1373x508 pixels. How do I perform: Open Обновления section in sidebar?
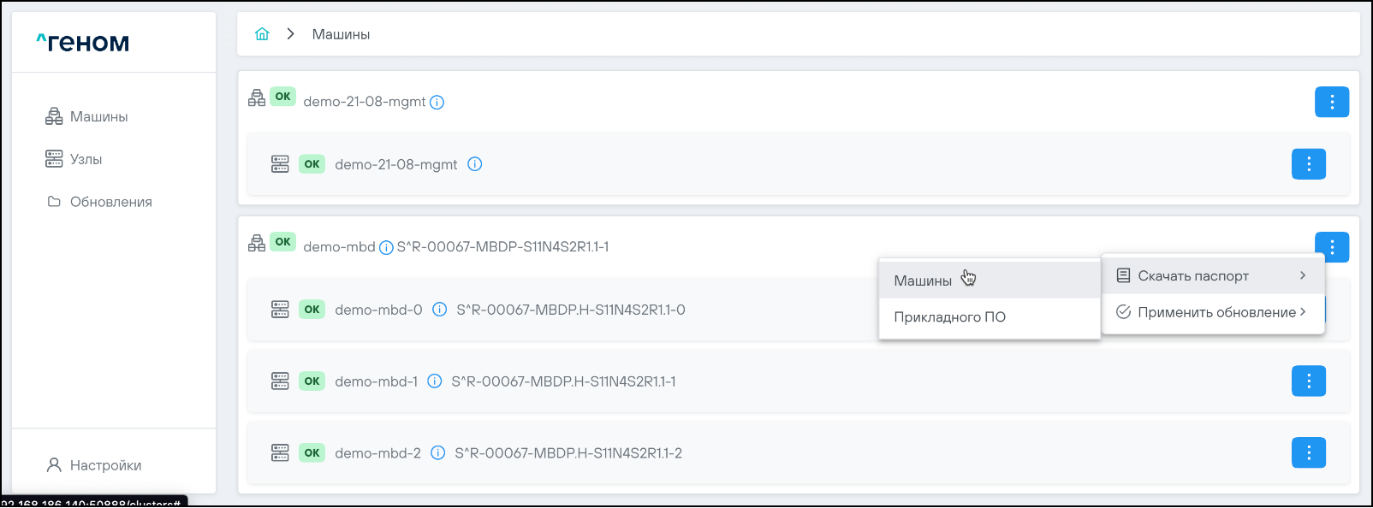[x=110, y=202]
